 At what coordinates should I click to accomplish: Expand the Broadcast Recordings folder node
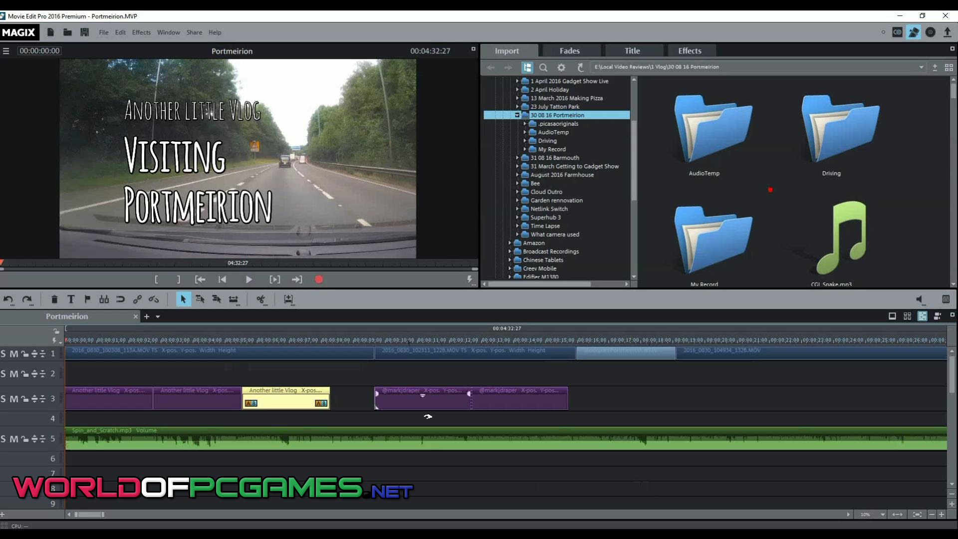(x=510, y=252)
